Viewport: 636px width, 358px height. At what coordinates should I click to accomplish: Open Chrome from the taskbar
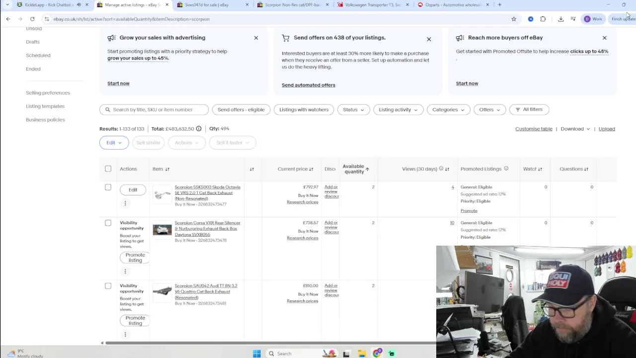[377, 354]
